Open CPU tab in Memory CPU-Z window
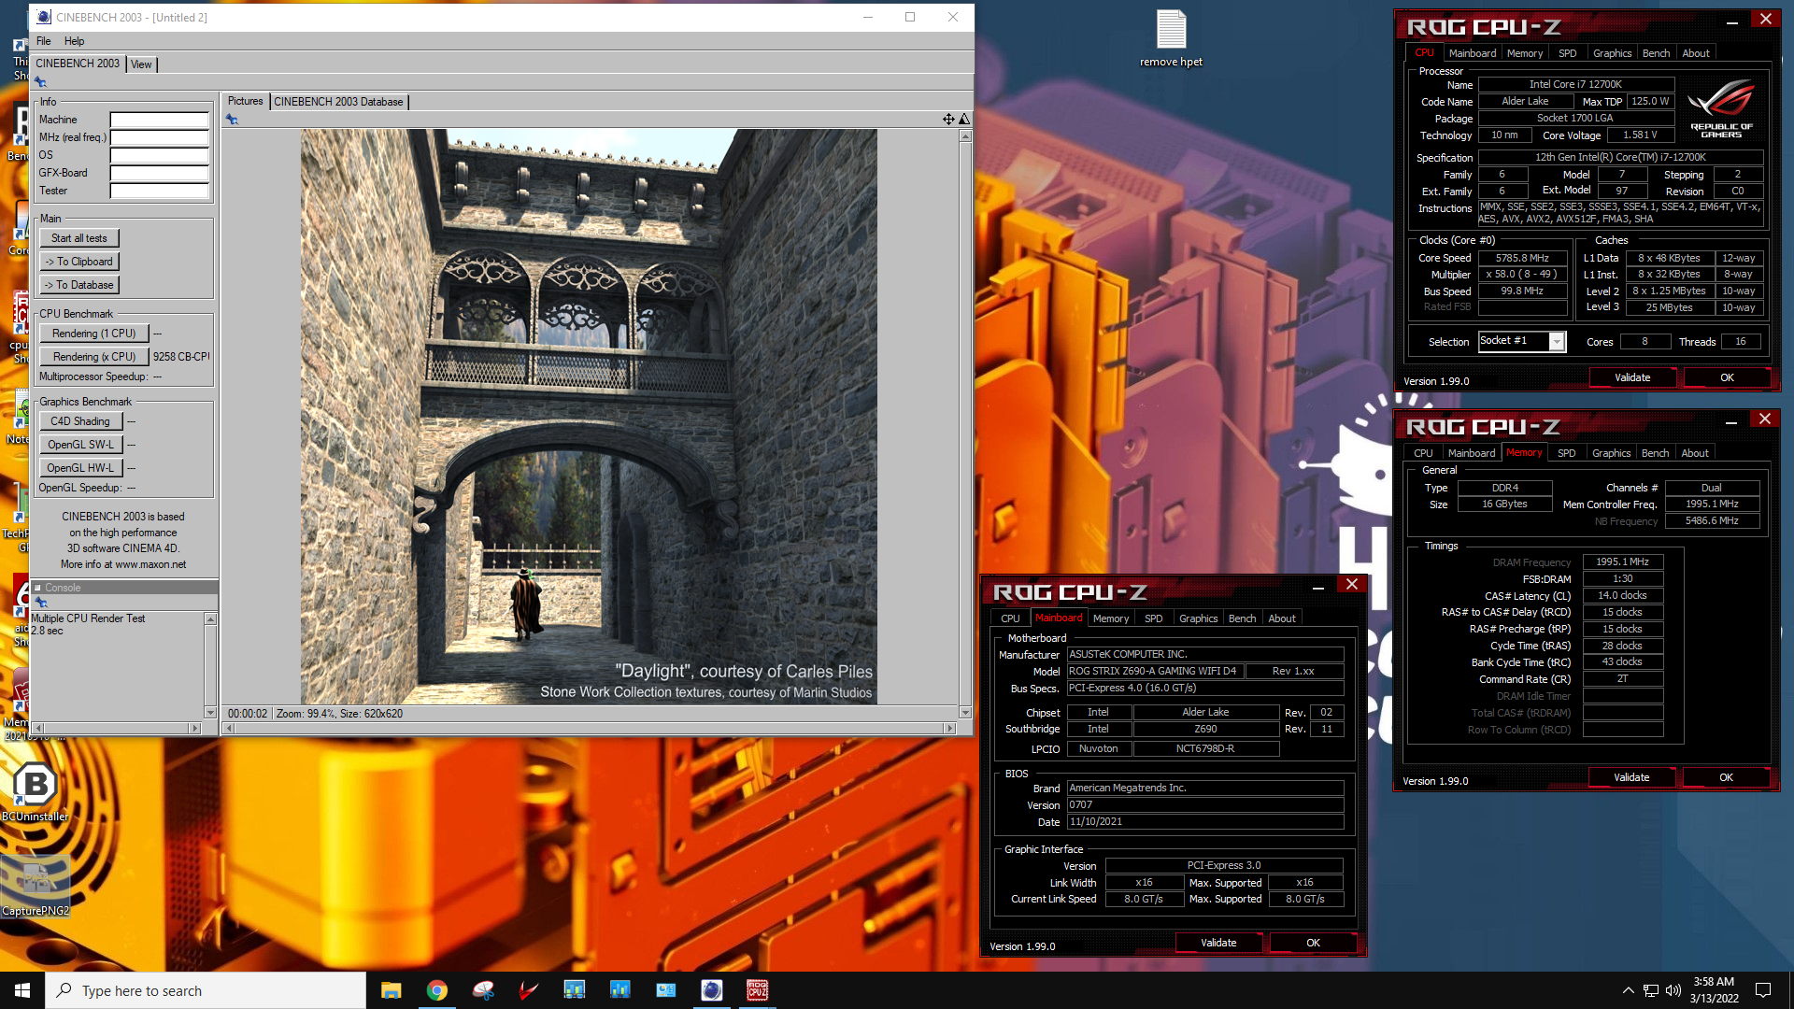Screen dimensions: 1794x1009 tap(1423, 453)
